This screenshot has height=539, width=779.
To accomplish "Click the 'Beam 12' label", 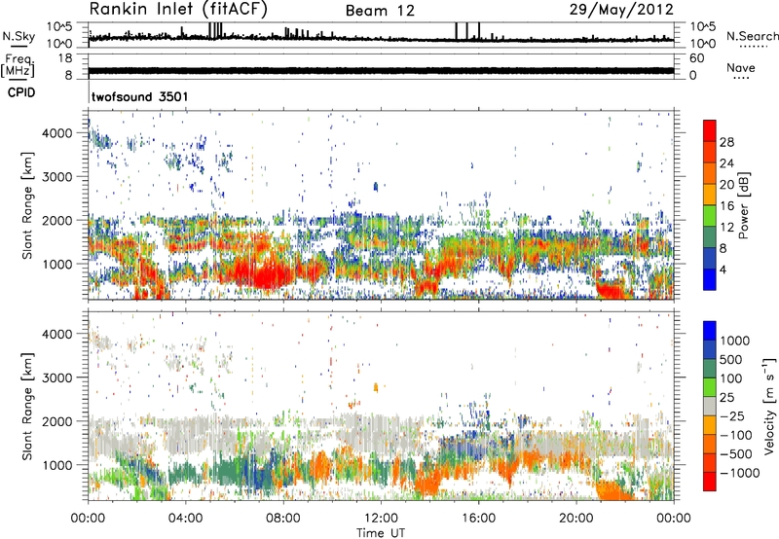I will (380, 10).
